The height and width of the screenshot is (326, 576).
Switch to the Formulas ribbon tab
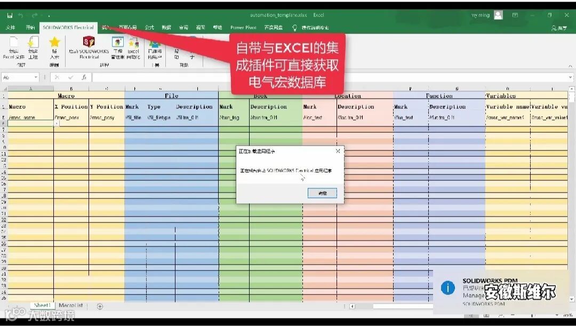click(149, 28)
